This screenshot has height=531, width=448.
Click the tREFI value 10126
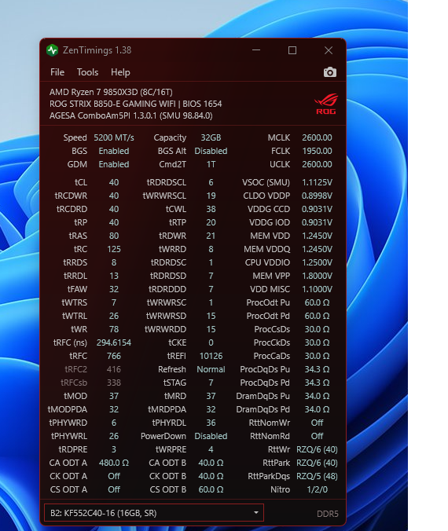211,356
